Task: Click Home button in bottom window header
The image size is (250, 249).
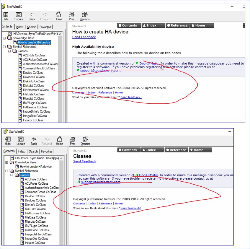Action: pos(200,150)
